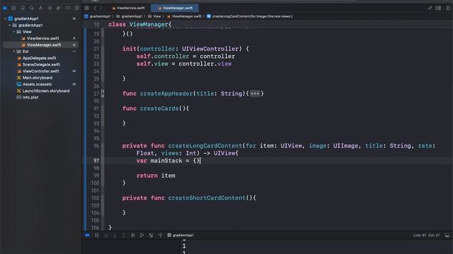This screenshot has width=453, height=254.
Task: Click 'class ViewManager{' sticky header
Action: pyautogui.click(x=140, y=25)
